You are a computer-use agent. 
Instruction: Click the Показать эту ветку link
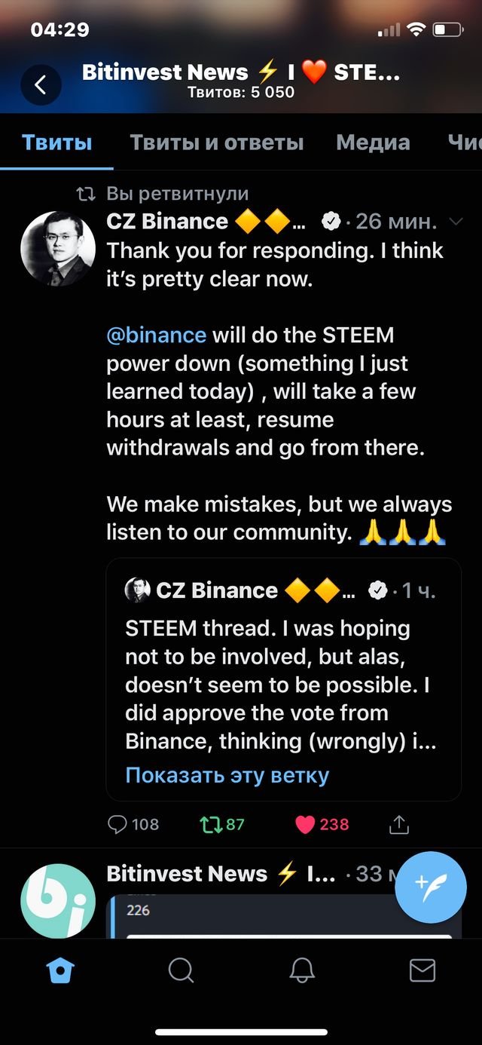coord(227,775)
